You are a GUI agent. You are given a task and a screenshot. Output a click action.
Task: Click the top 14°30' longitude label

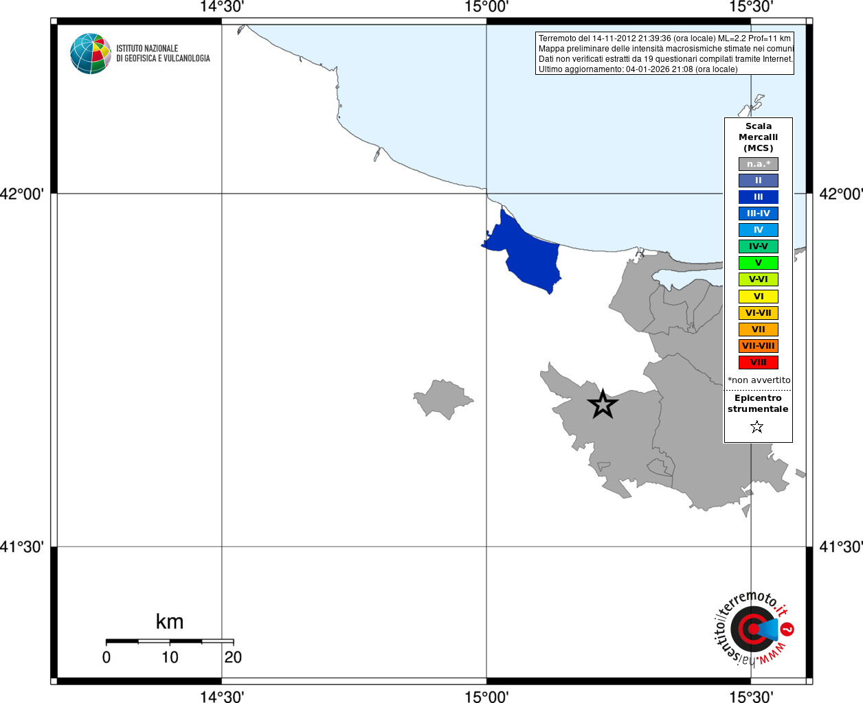222,7
